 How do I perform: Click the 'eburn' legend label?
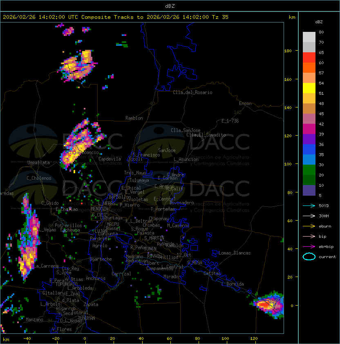point(325,226)
